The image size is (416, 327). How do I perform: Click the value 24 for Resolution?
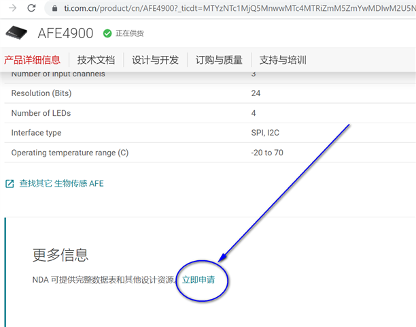256,93
